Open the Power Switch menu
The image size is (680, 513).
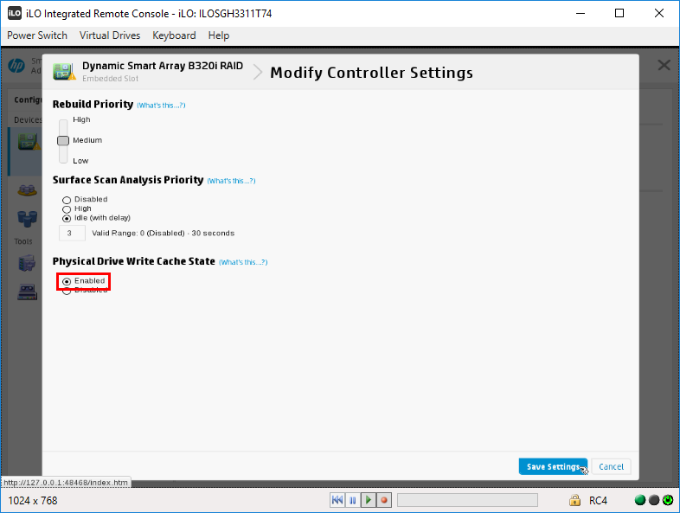[x=37, y=35]
